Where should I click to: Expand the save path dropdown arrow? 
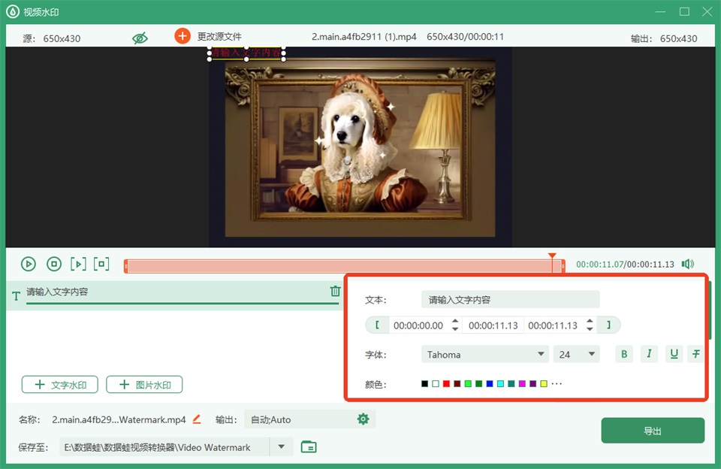coord(282,446)
